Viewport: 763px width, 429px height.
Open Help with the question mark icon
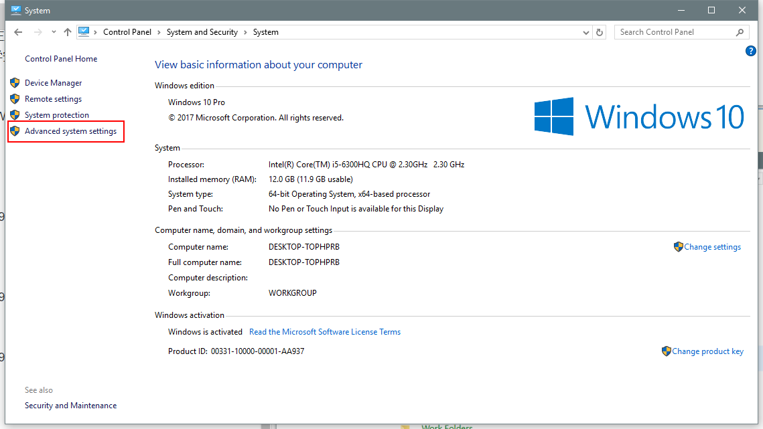750,51
